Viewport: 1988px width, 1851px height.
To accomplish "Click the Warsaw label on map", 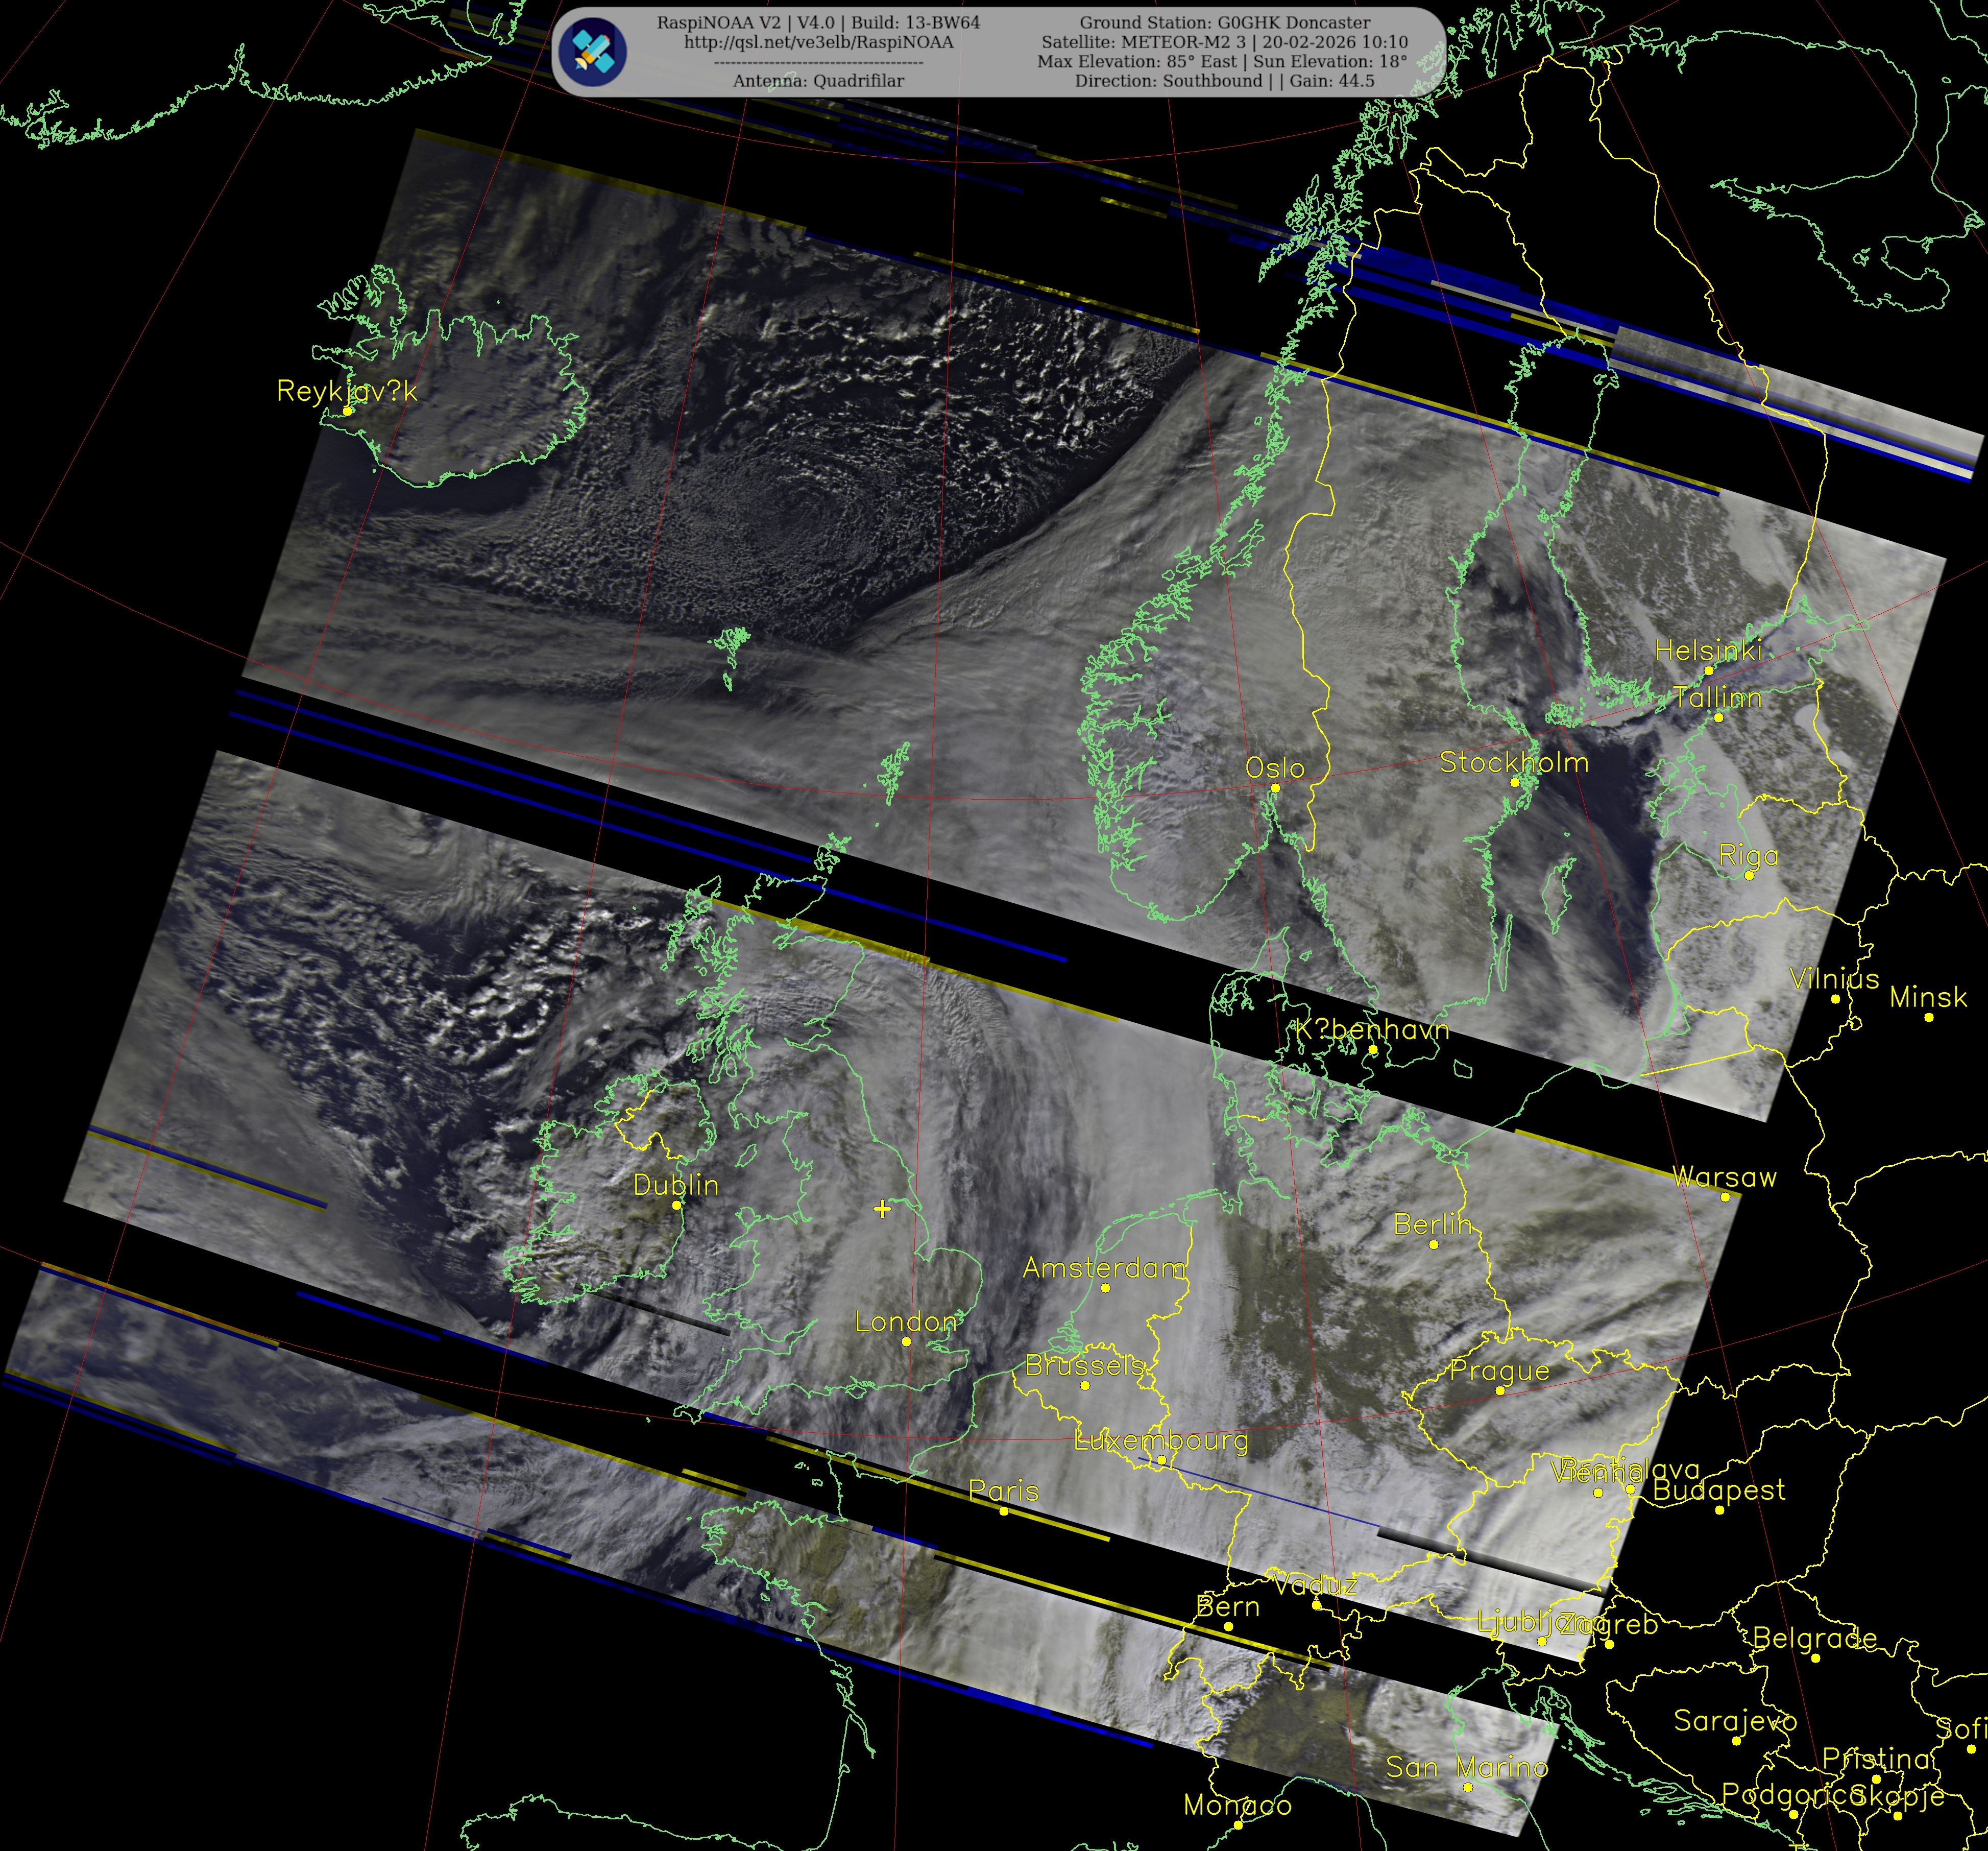I will pyautogui.click(x=1725, y=1177).
